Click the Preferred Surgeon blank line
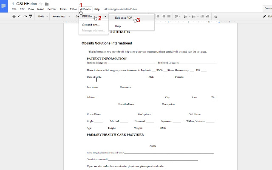 point(131,63)
